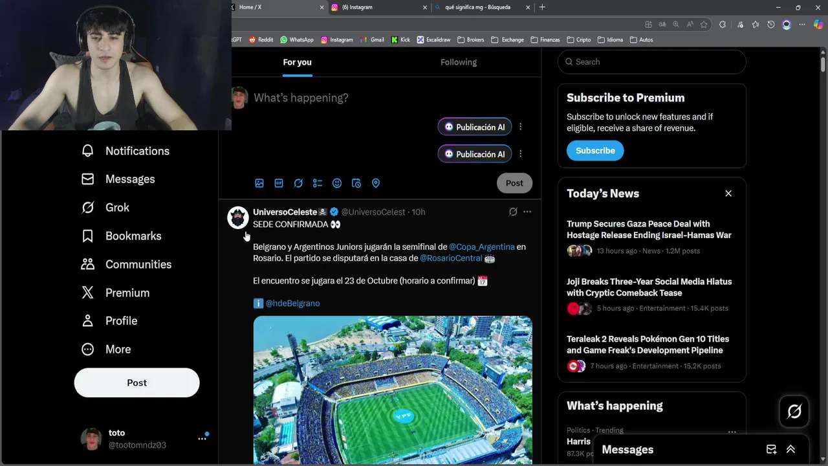Open the @RosarioCentral mention link
Viewport: 828px width, 466px height.
click(x=451, y=258)
